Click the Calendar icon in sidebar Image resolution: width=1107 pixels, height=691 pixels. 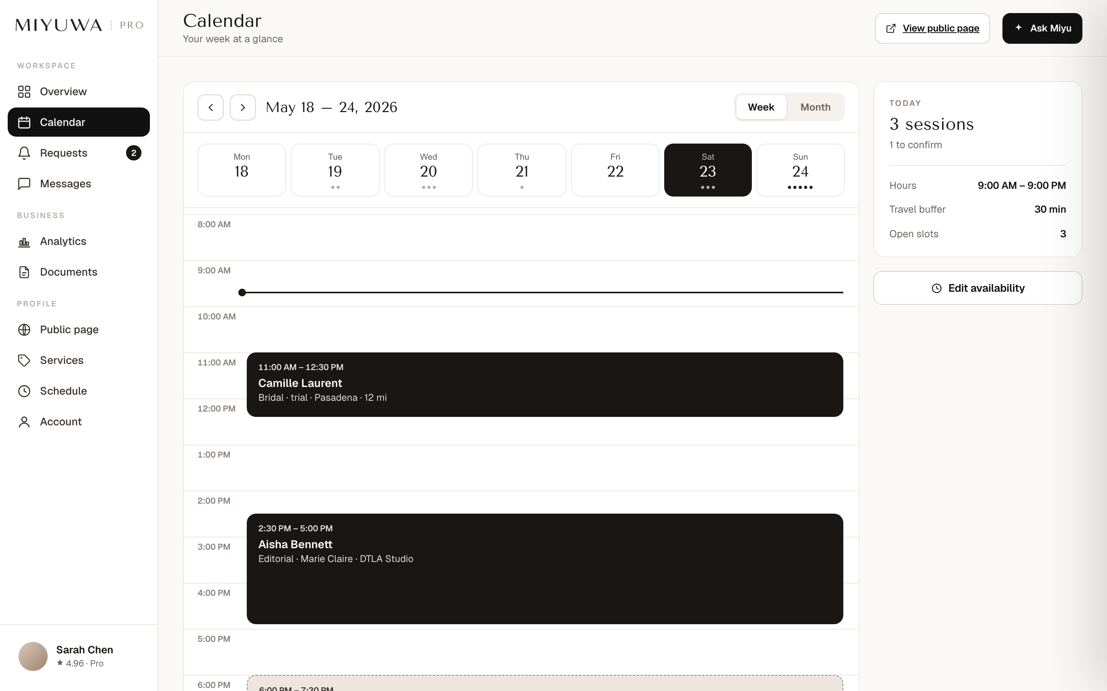point(24,122)
